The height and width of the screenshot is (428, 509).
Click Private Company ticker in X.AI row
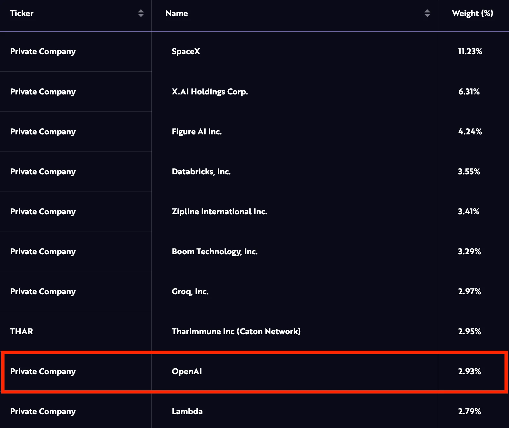[43, 92]
